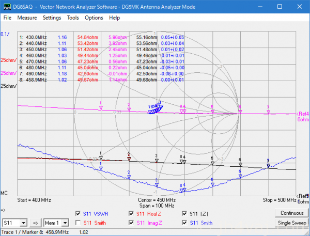This screenshot has height=236, width=310.
Task: Select marker 1 triangle on magenta ImagZ trace
Action: tap(101, 107)
